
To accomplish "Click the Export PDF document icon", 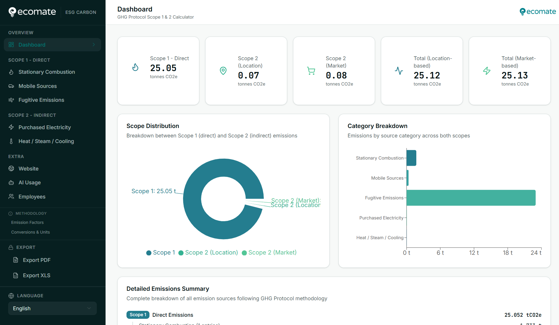I will tap(16, 260).
